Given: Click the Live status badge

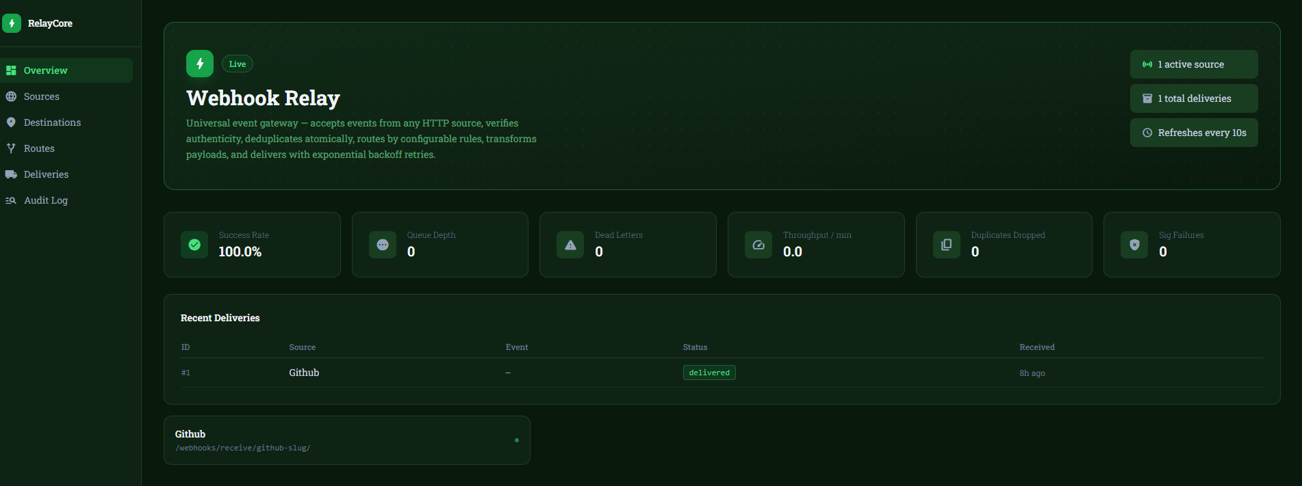Looking at the screenshot, I should (x=238, y=64).
